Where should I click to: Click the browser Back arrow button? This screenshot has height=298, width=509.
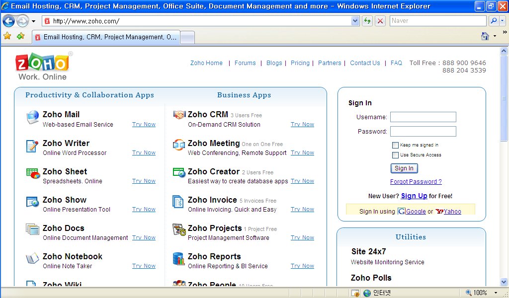click(9, 21)
